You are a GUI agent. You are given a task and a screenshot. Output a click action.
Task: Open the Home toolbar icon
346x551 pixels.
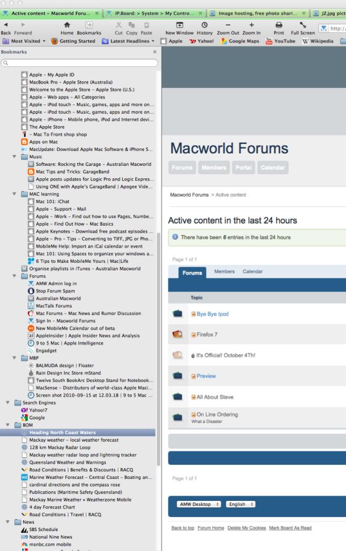[x=67, y=25]
